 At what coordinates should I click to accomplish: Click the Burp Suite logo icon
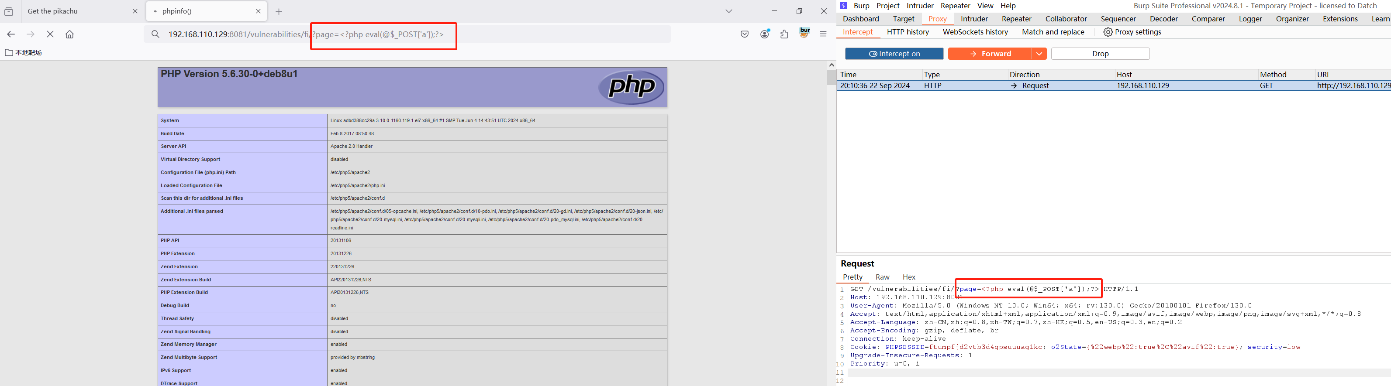843,6
